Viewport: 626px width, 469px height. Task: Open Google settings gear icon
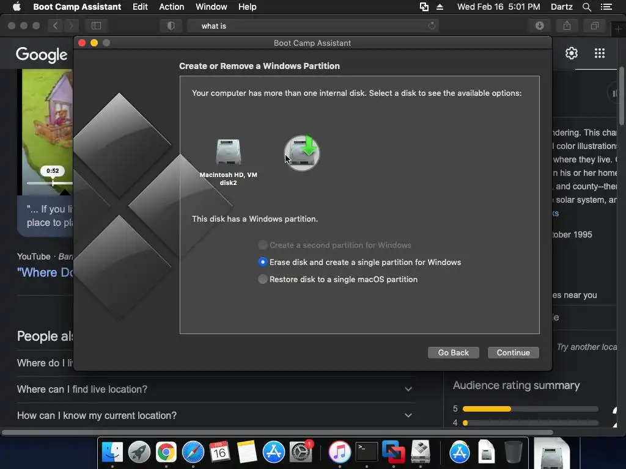[572, 53]
